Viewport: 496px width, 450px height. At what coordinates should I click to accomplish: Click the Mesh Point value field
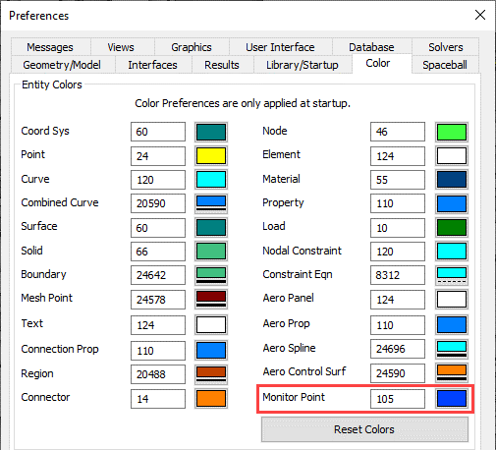click(158, 300)
